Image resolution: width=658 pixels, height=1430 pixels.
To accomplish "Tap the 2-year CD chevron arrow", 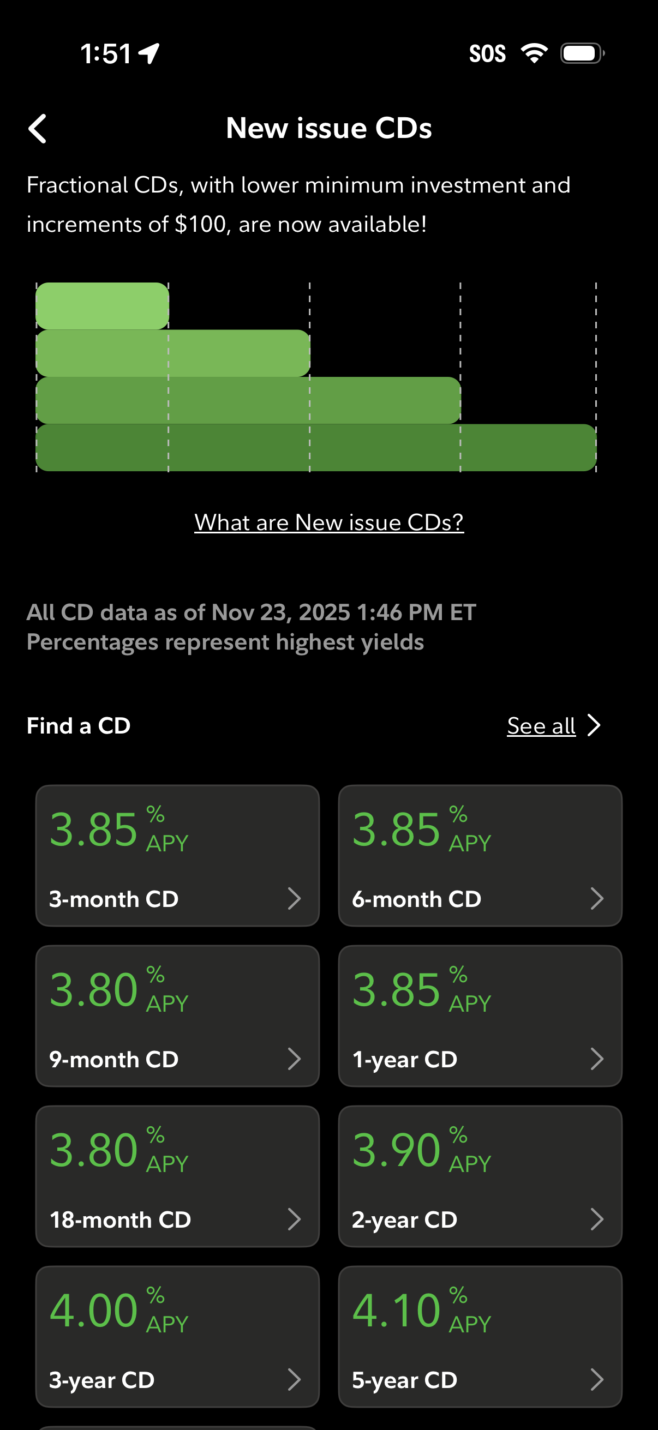I will (597, 1219).
